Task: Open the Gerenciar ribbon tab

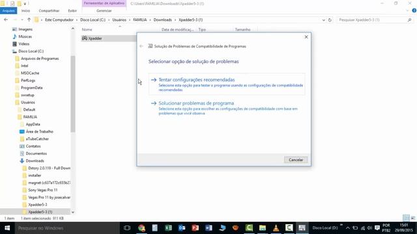Action: [104, 10]
